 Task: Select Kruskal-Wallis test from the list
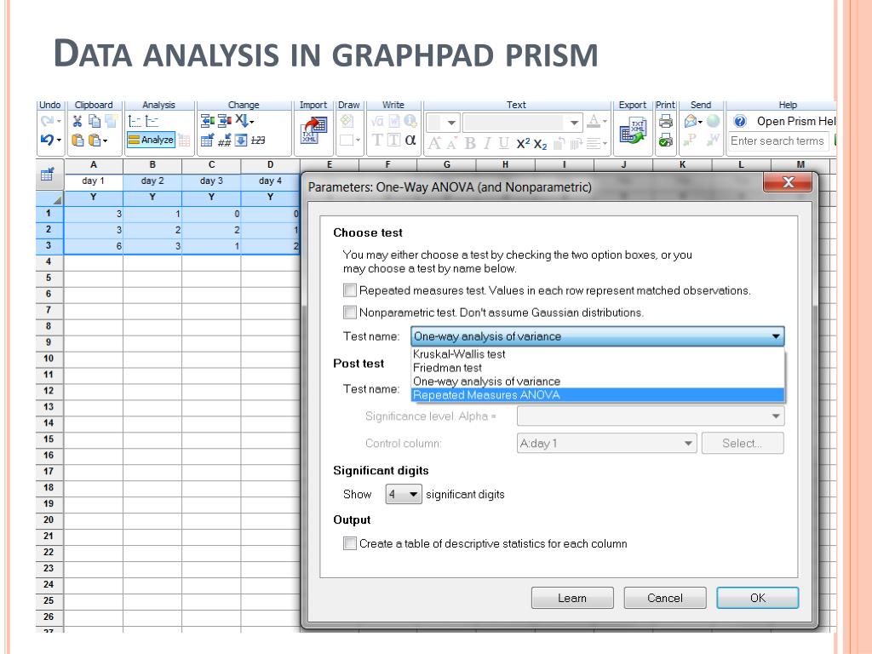pos(597,354)
